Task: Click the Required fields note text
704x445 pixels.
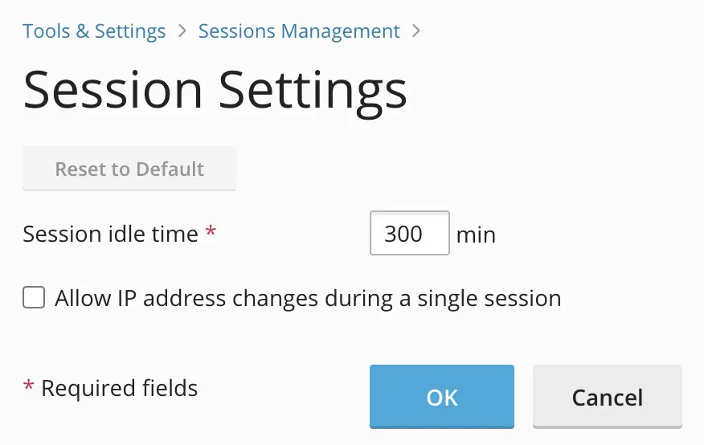Action: pyautogui.click(x=119, y=389)
